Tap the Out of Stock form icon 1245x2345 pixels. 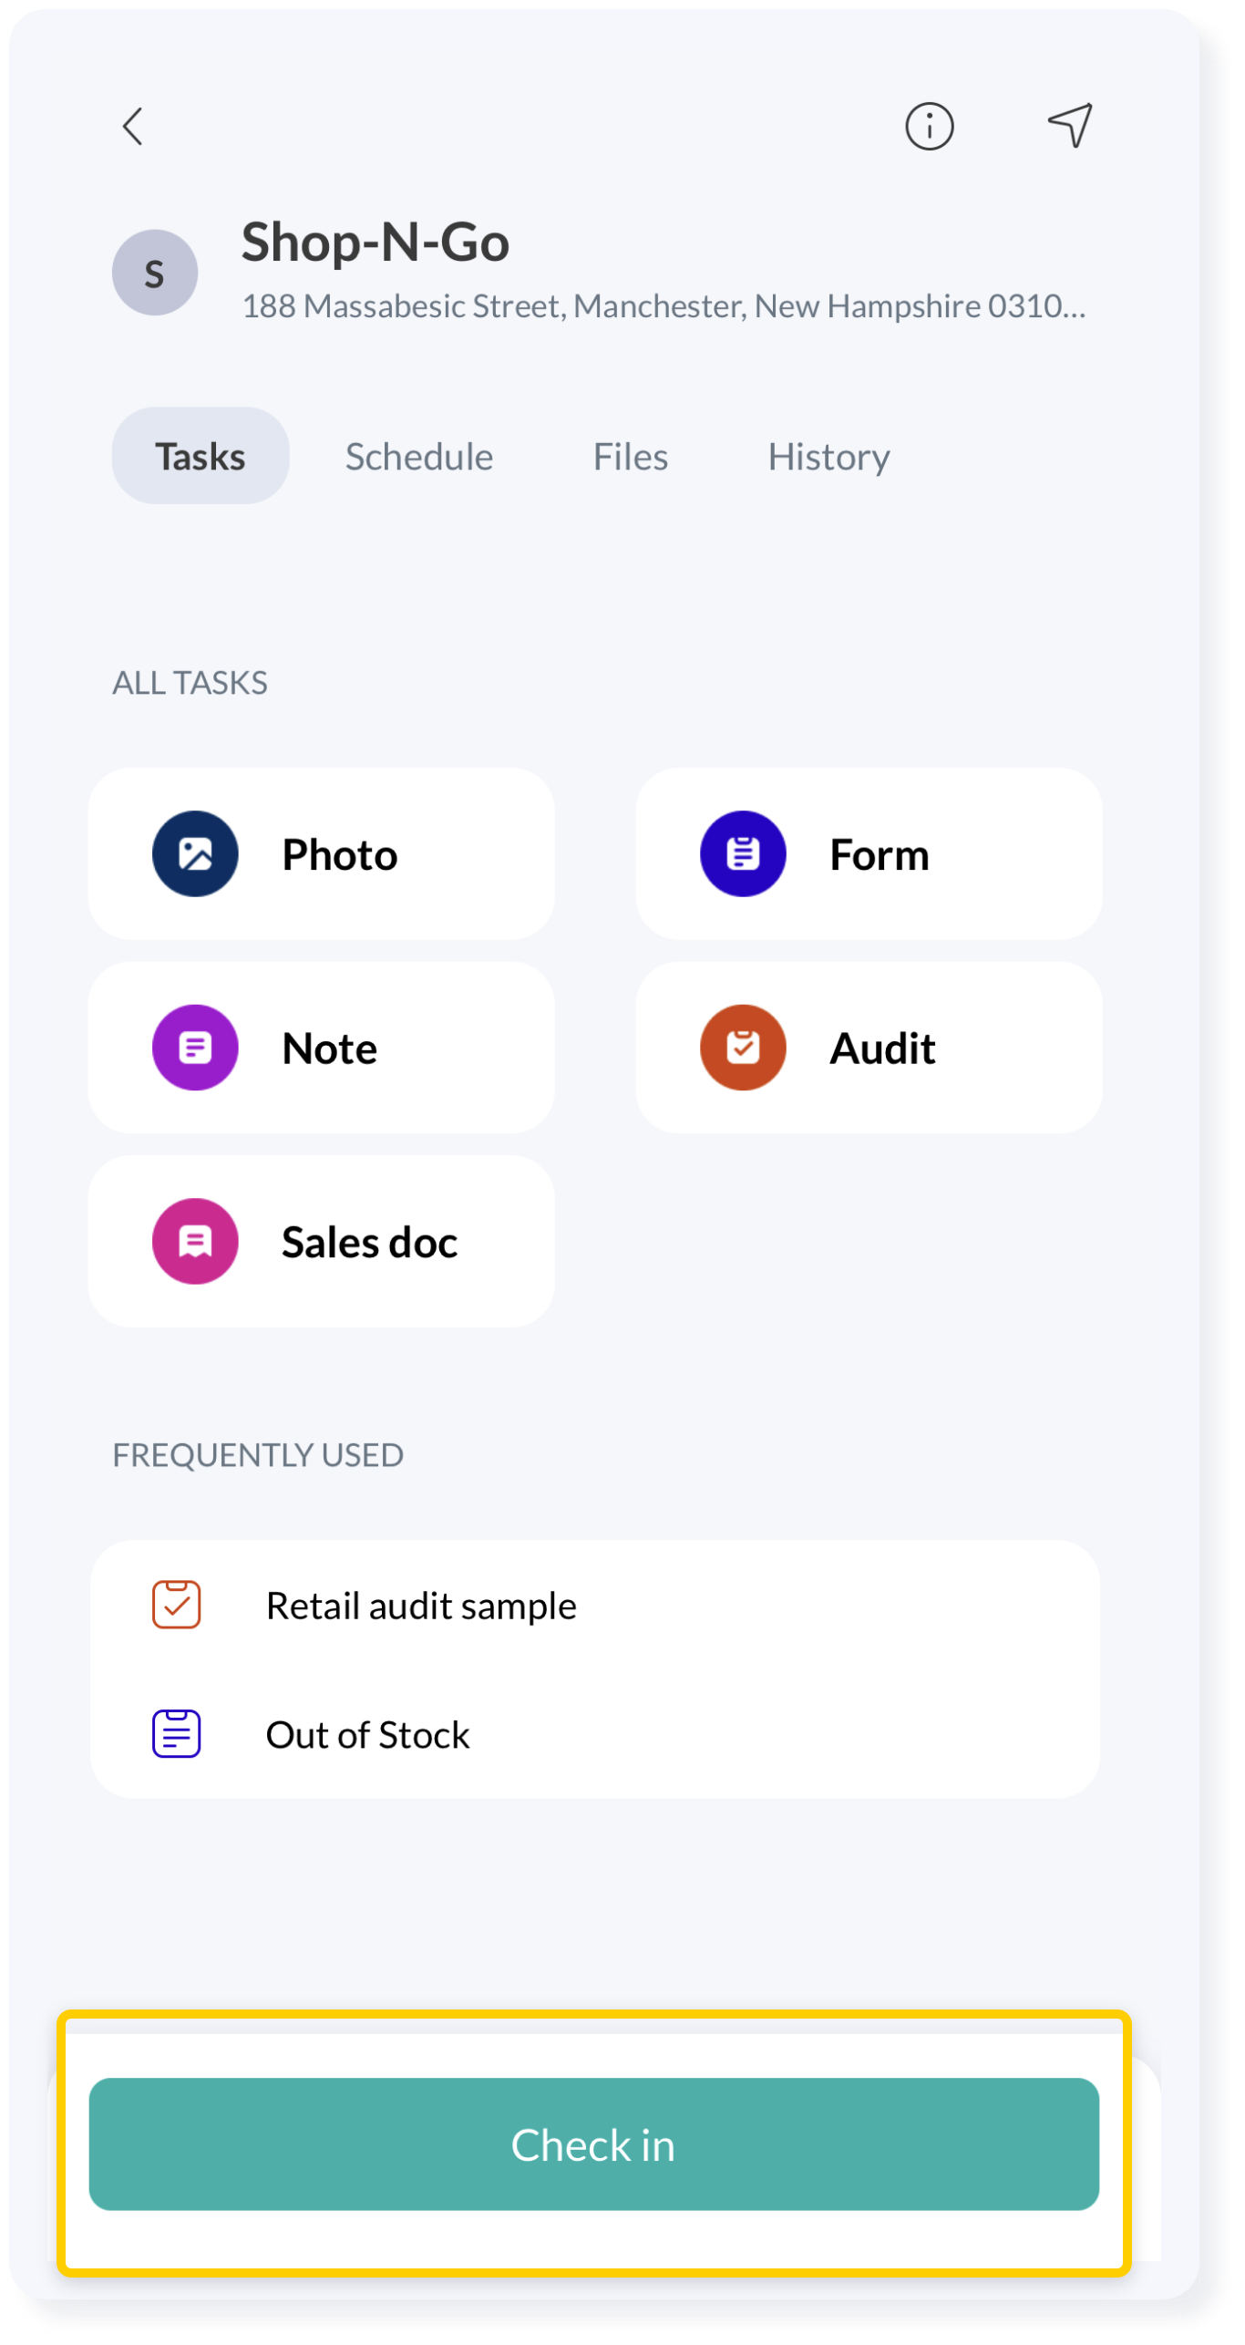176,1734
